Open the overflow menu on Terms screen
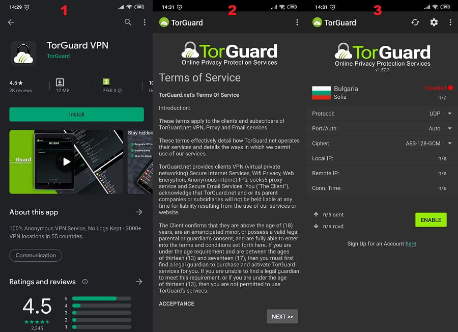This screenshot has width=458, height=332. click(297, 22)
